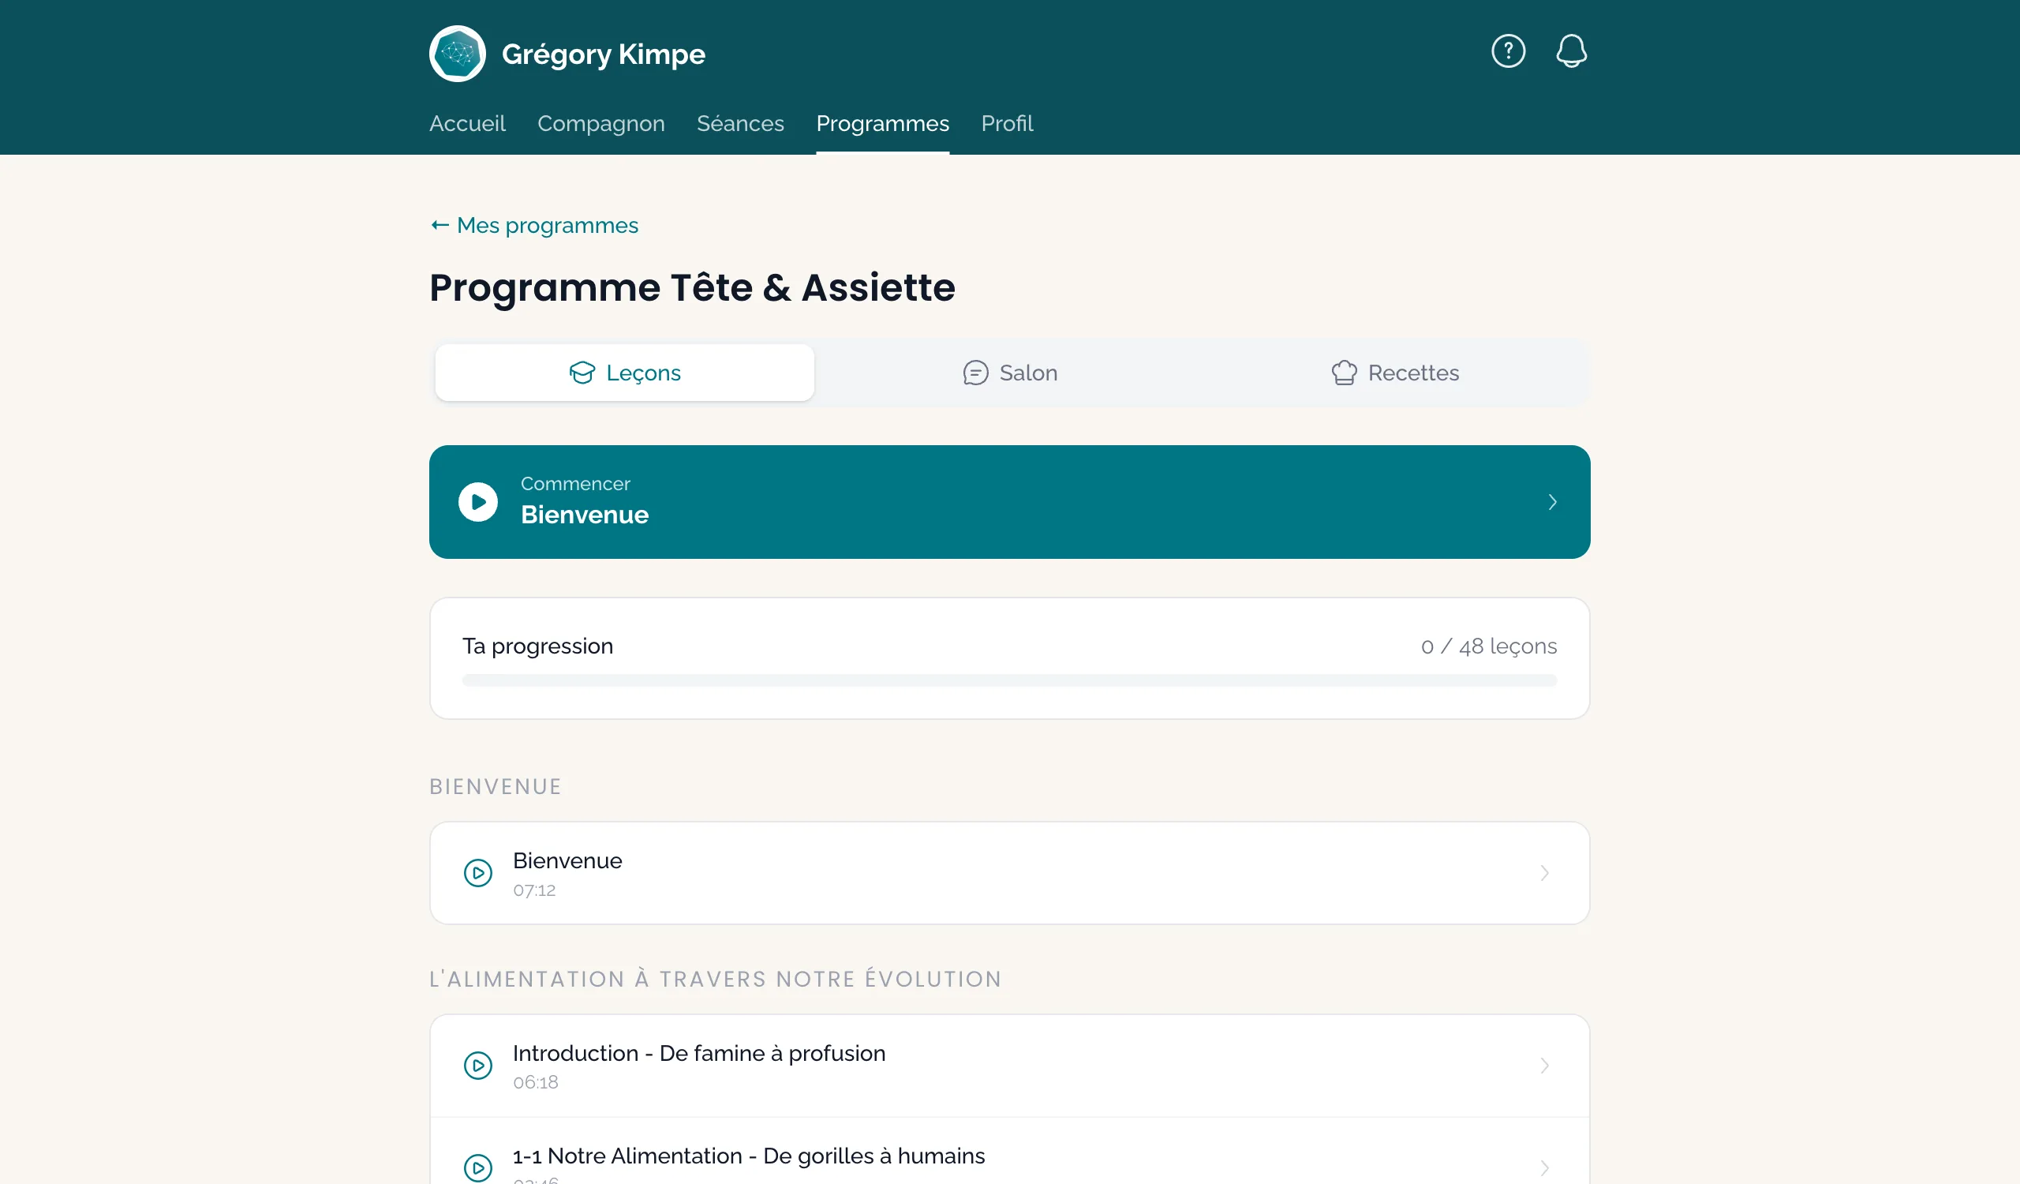Click the chef hat icon in Recettes
This screenshot has width=2020, height=1184.
coord(1344,373)
